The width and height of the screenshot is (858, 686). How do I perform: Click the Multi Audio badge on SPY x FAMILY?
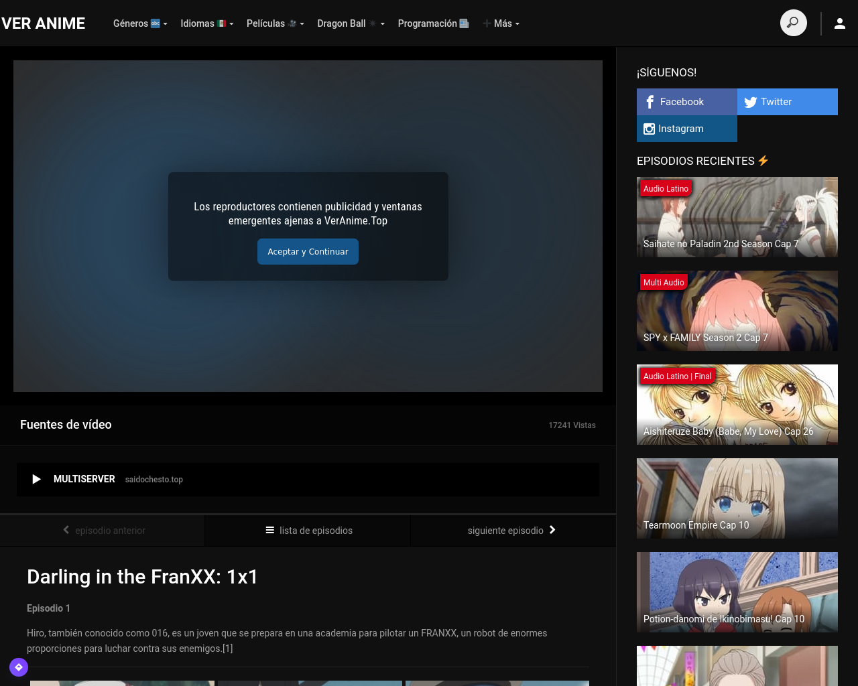click(664, 283)
